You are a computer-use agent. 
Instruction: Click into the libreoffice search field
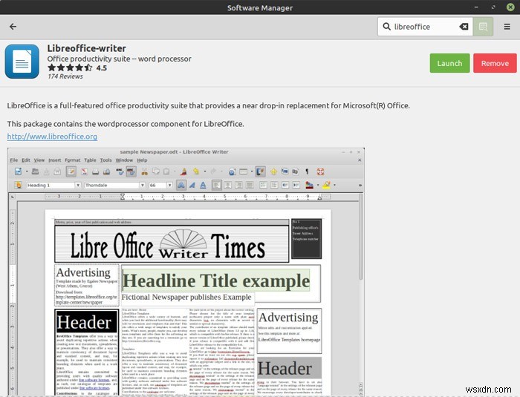426,27
